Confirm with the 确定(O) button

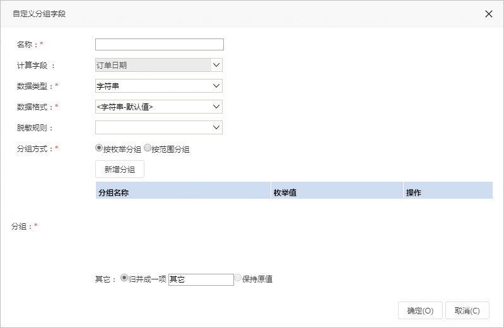pos(420,310)
